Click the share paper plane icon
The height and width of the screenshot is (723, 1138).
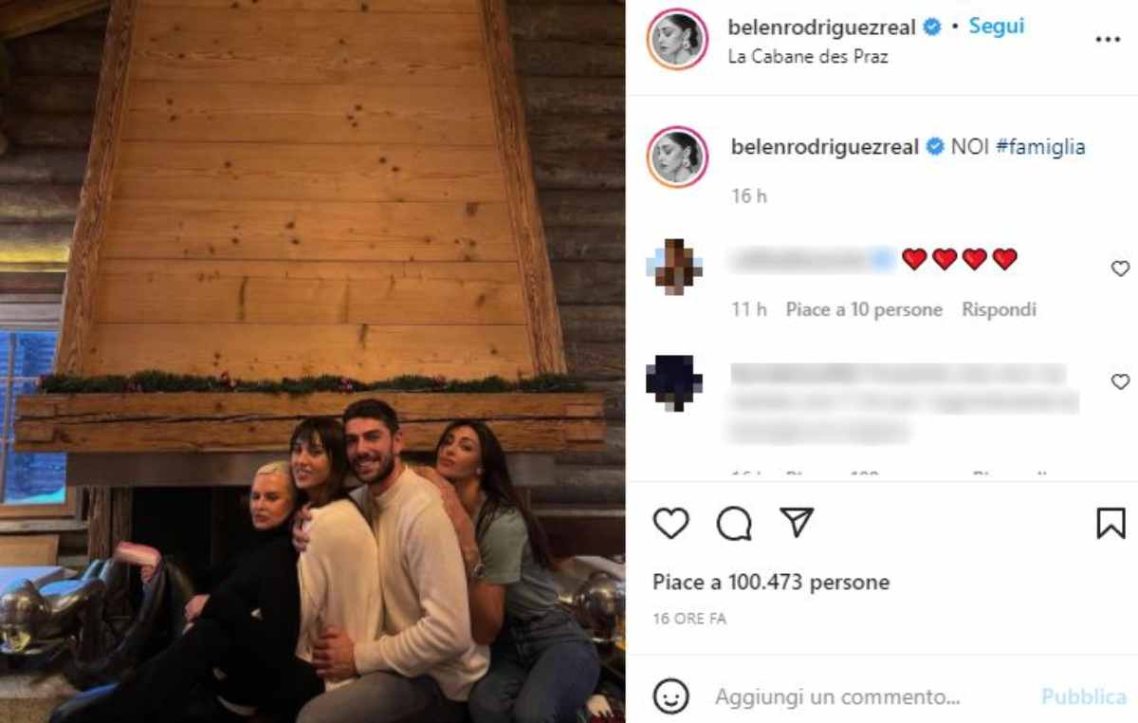(x=795, y=523)
